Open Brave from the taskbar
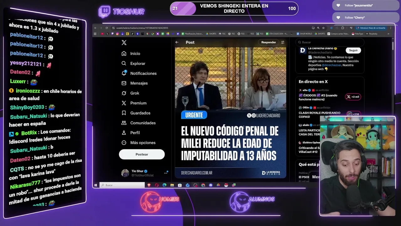Image resolution: width=401 pixels, height=226 pixels. point(149,185)
